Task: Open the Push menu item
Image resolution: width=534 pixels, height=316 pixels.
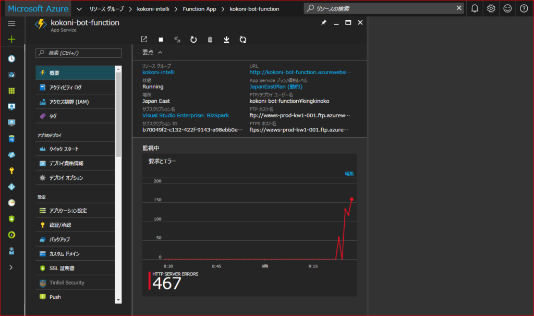Action: (x=75, y=297)
